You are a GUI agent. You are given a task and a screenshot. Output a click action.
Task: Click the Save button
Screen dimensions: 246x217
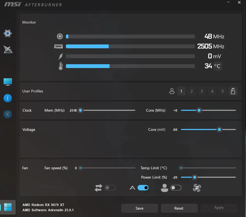tap(139, 208)
